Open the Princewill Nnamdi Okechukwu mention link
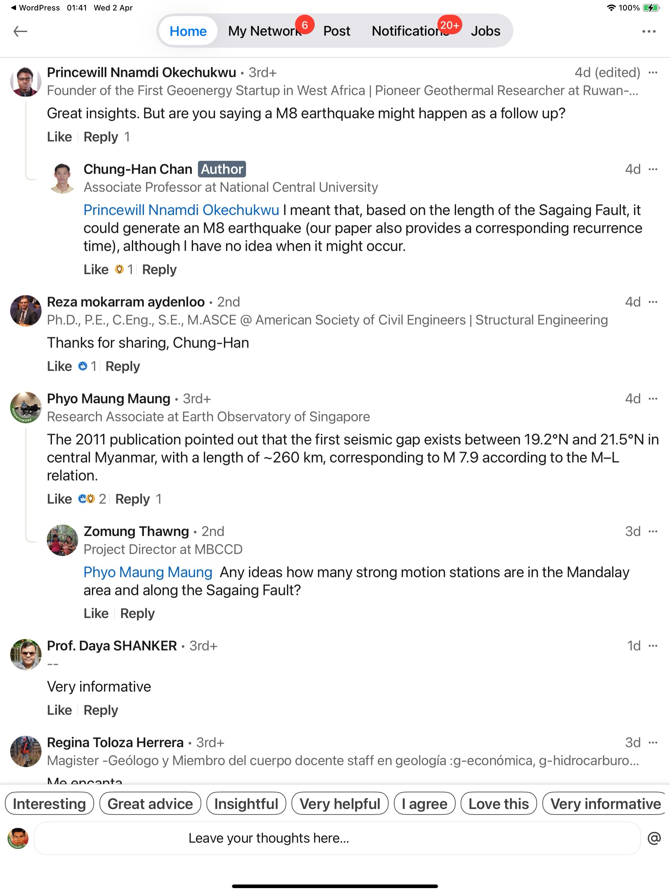This screenshot has width=670, height=893. pyautogui.click(x=181, y=210)
